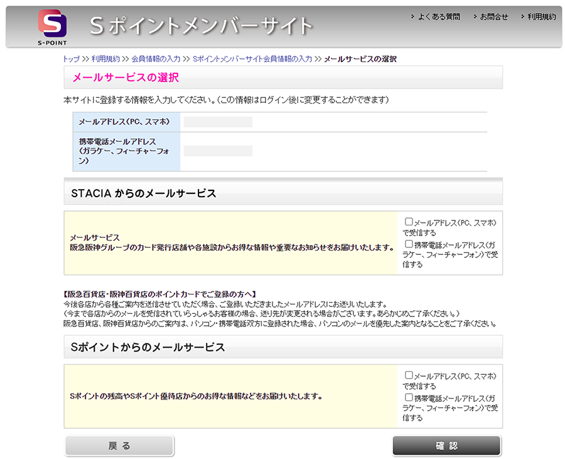Click the Sポイントの残高 description text

coord(196,396)
